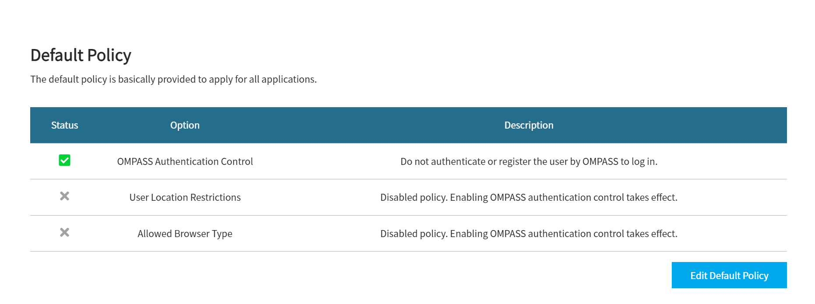
Task: Click the description text for Allowed Browser Type
Action: (529, 234)
